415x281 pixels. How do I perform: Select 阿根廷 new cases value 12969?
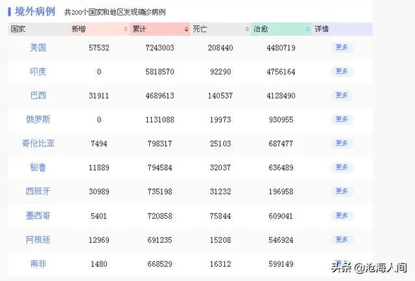[99, 240]
